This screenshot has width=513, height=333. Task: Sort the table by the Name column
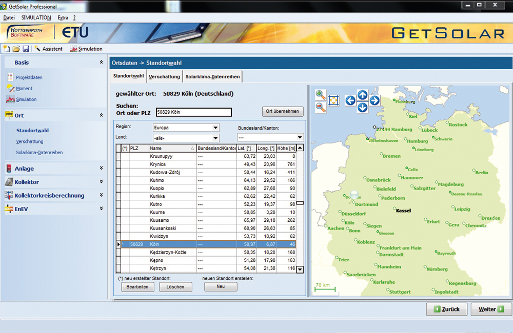coord(172,149)
